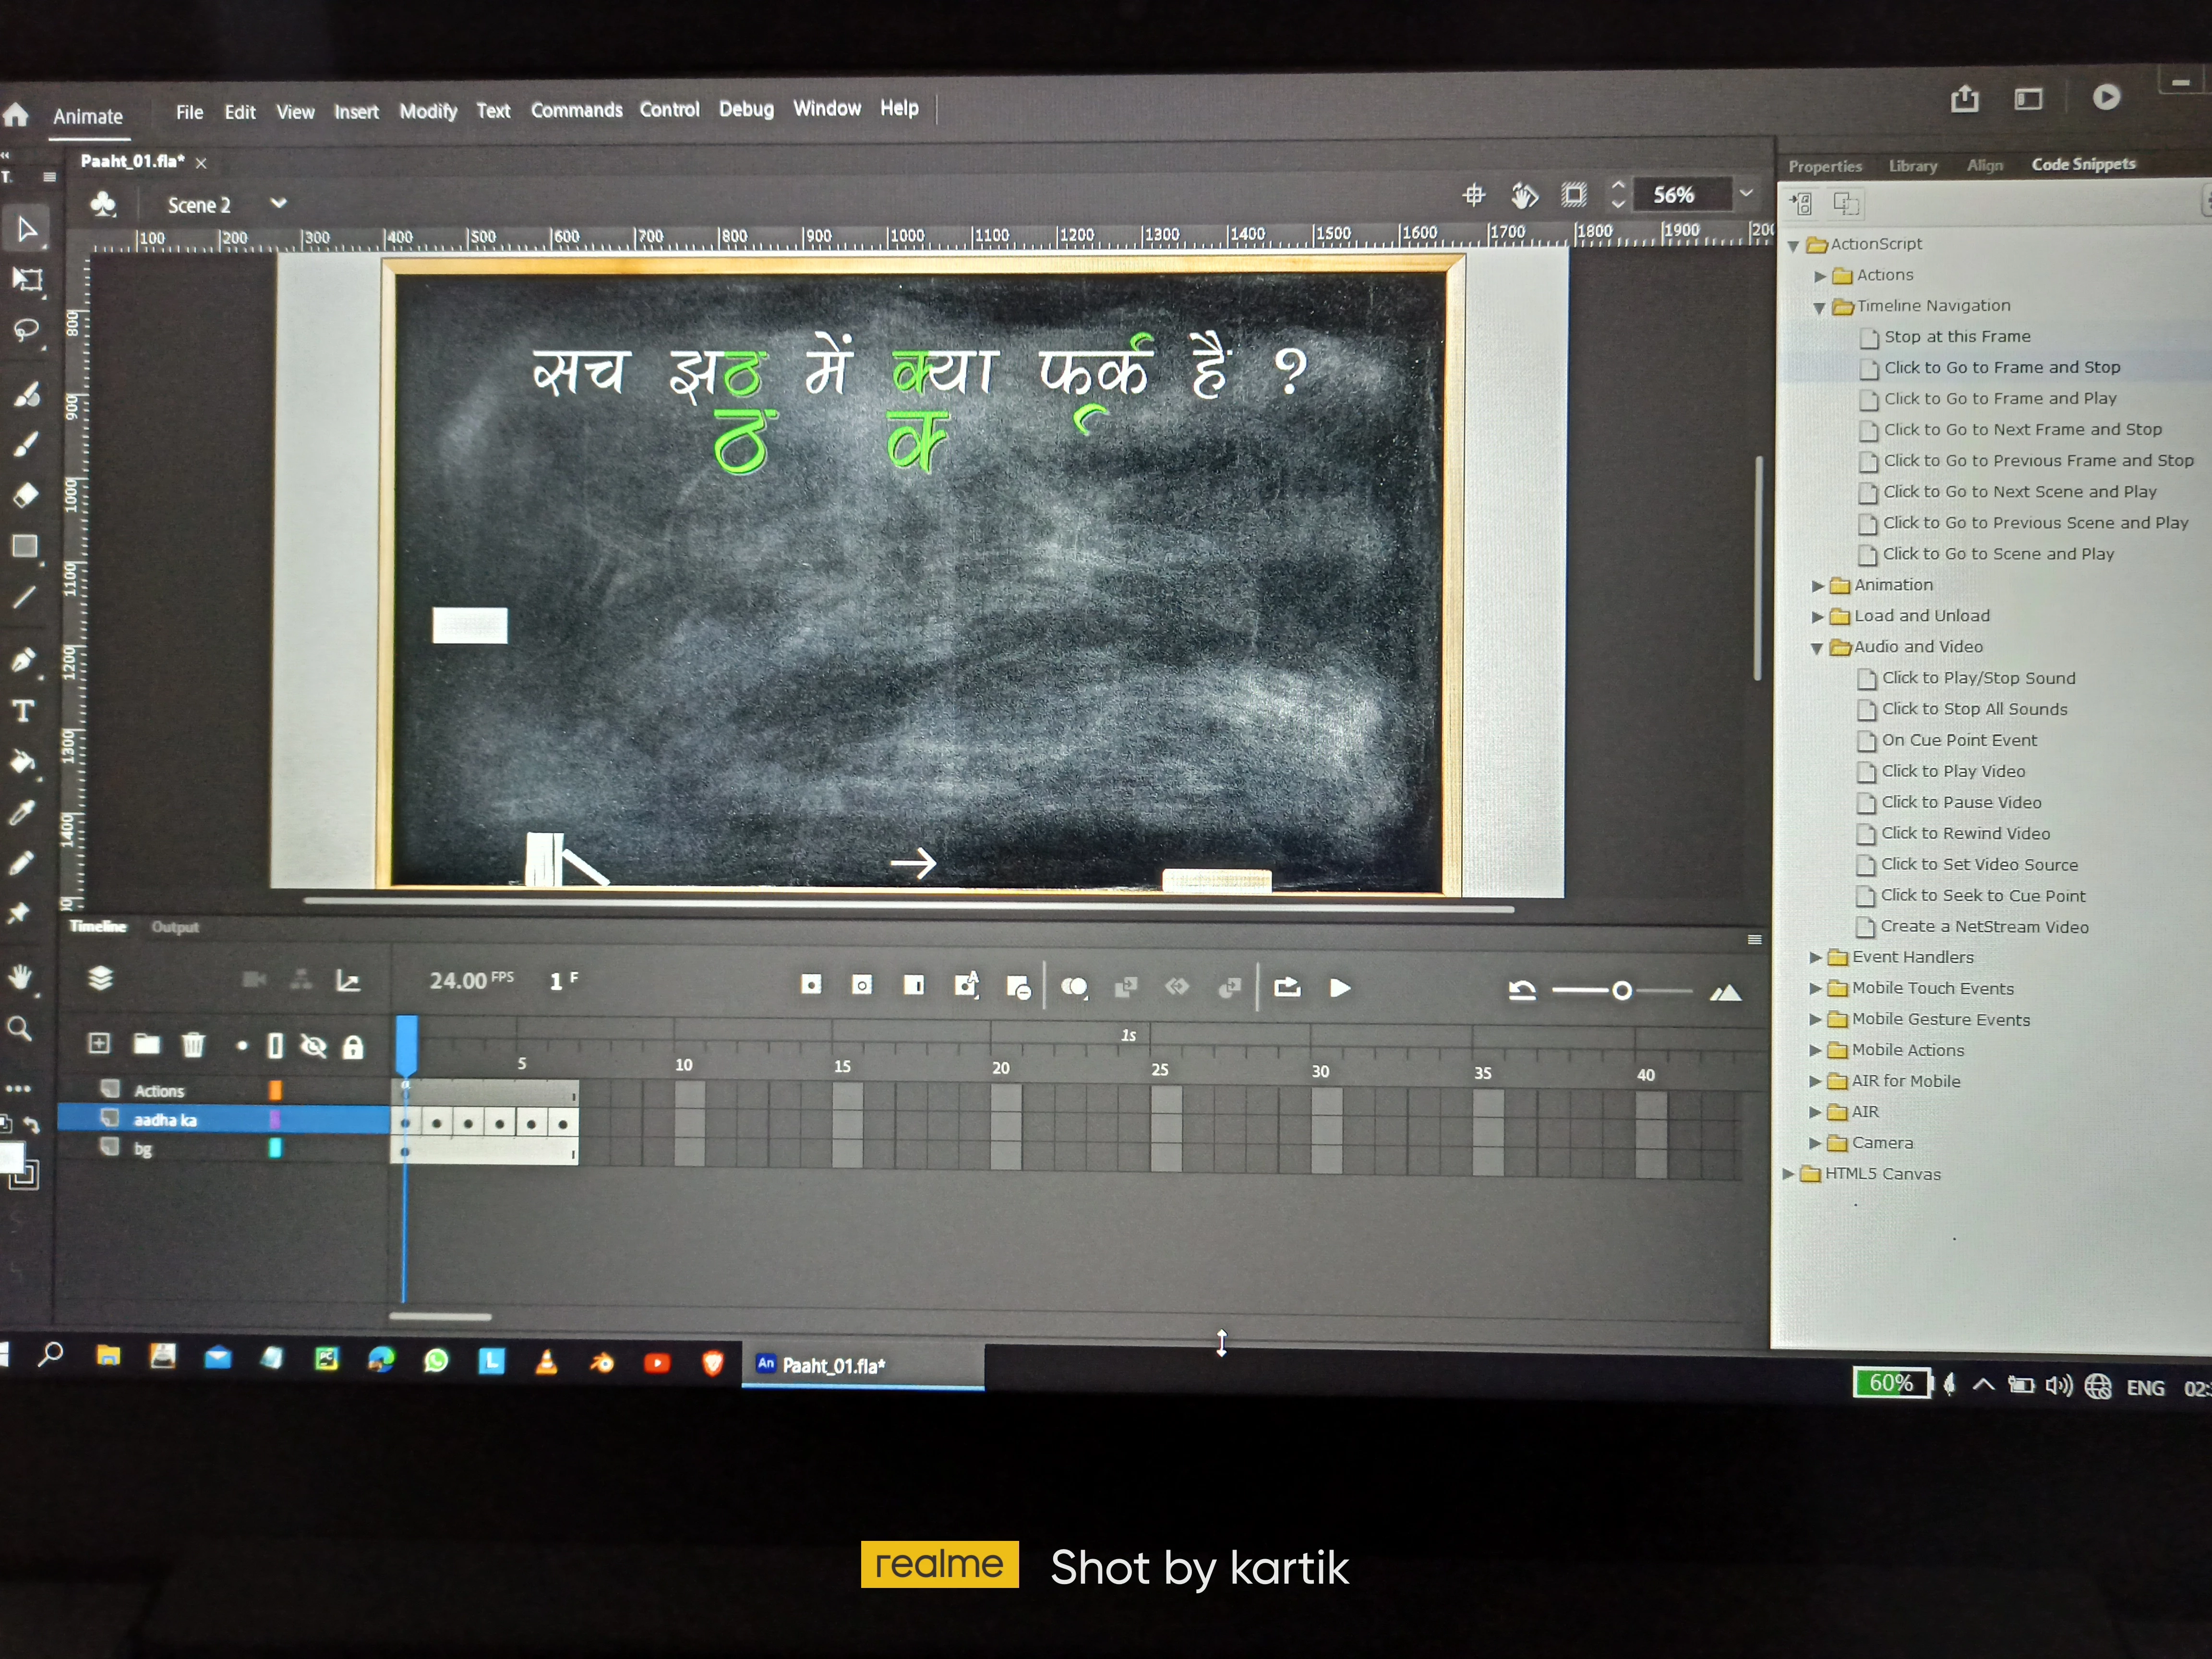The height and width of the screenshot is (1659, 2212).
Task: Switch to the Library tab
Action: [x=1912, y=166]
